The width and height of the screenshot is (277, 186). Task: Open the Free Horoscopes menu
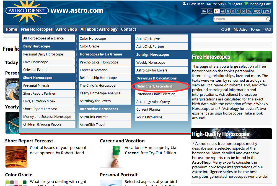point(37,29)
